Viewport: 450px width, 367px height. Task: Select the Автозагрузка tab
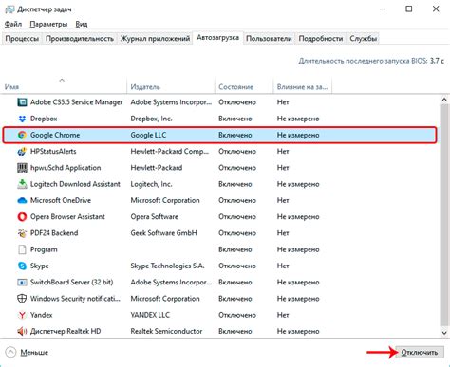click(217, 38)
